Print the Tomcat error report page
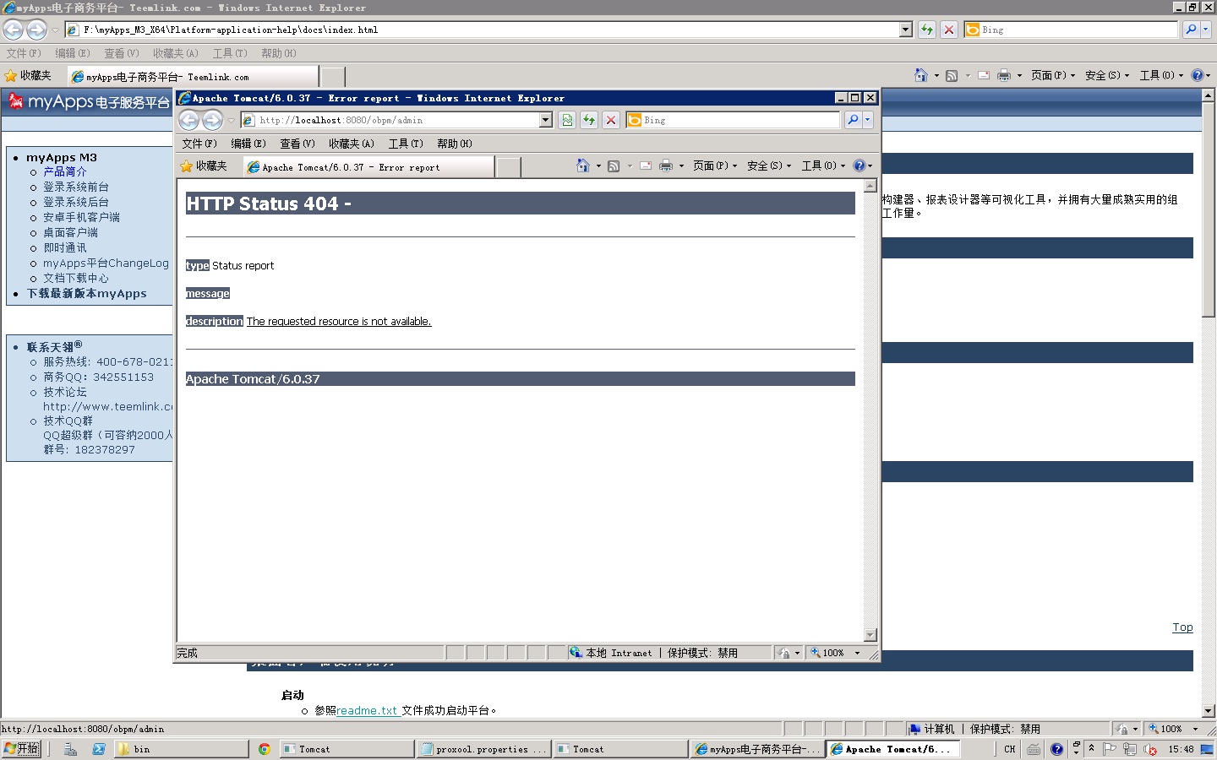Screen dimensions: 1217x760 (666, 166)
